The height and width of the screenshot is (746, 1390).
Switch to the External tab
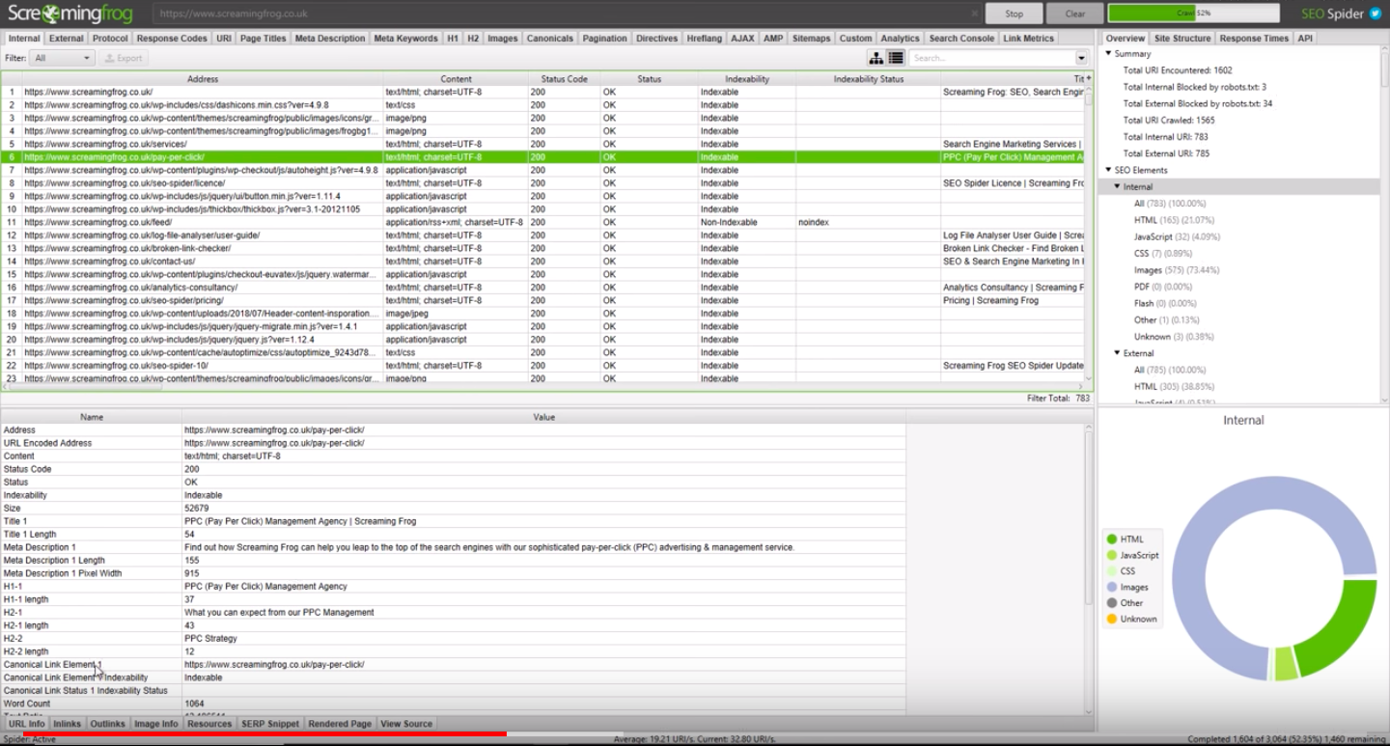67,39
